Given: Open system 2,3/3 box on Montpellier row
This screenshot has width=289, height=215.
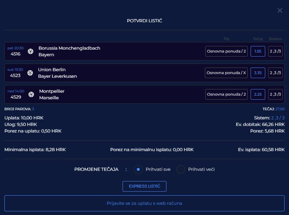Looking at the screenshot, I should point(275,94).
